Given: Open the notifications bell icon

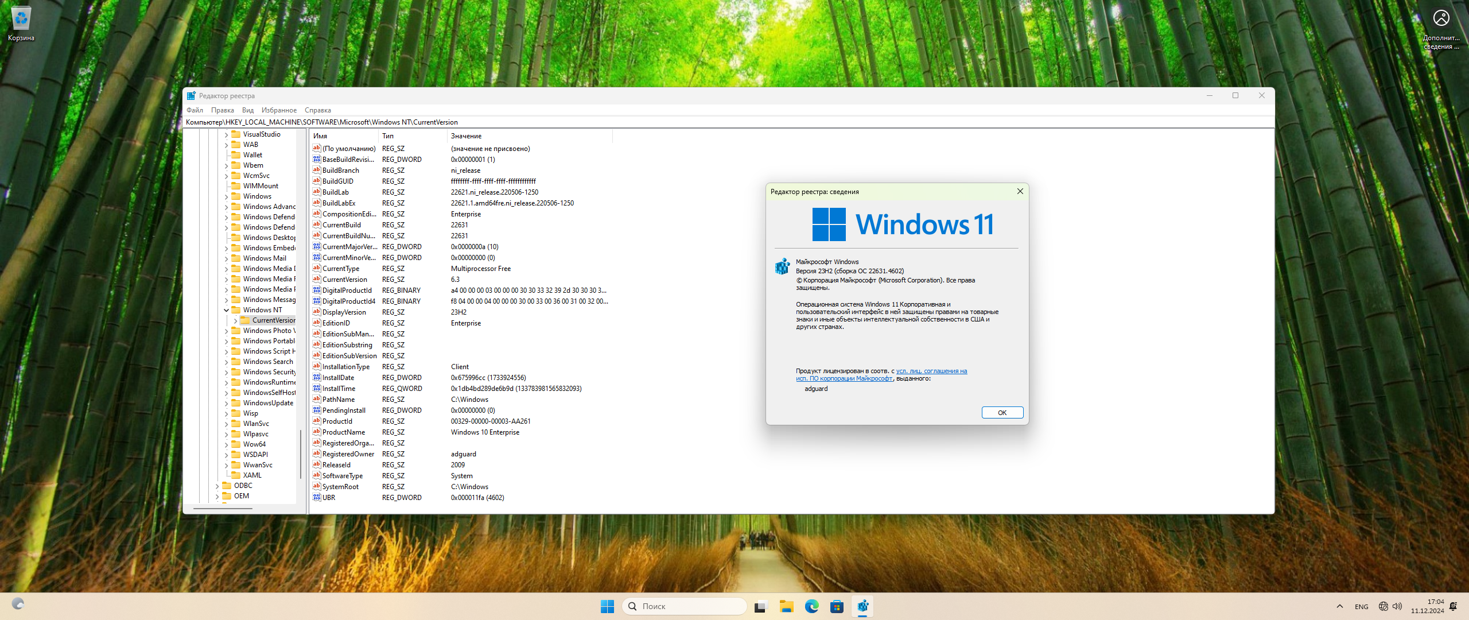Looking at the screenshot, I should coord(1453,606).
